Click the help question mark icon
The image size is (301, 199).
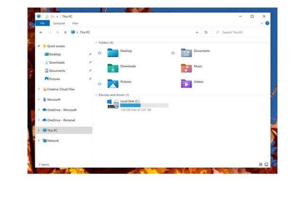267,23
